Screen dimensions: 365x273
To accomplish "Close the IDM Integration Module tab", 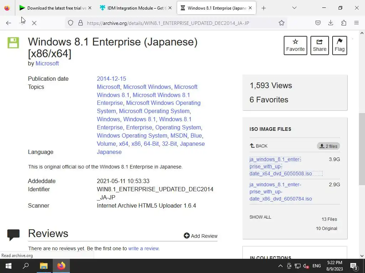I will (x=170, y=8).
